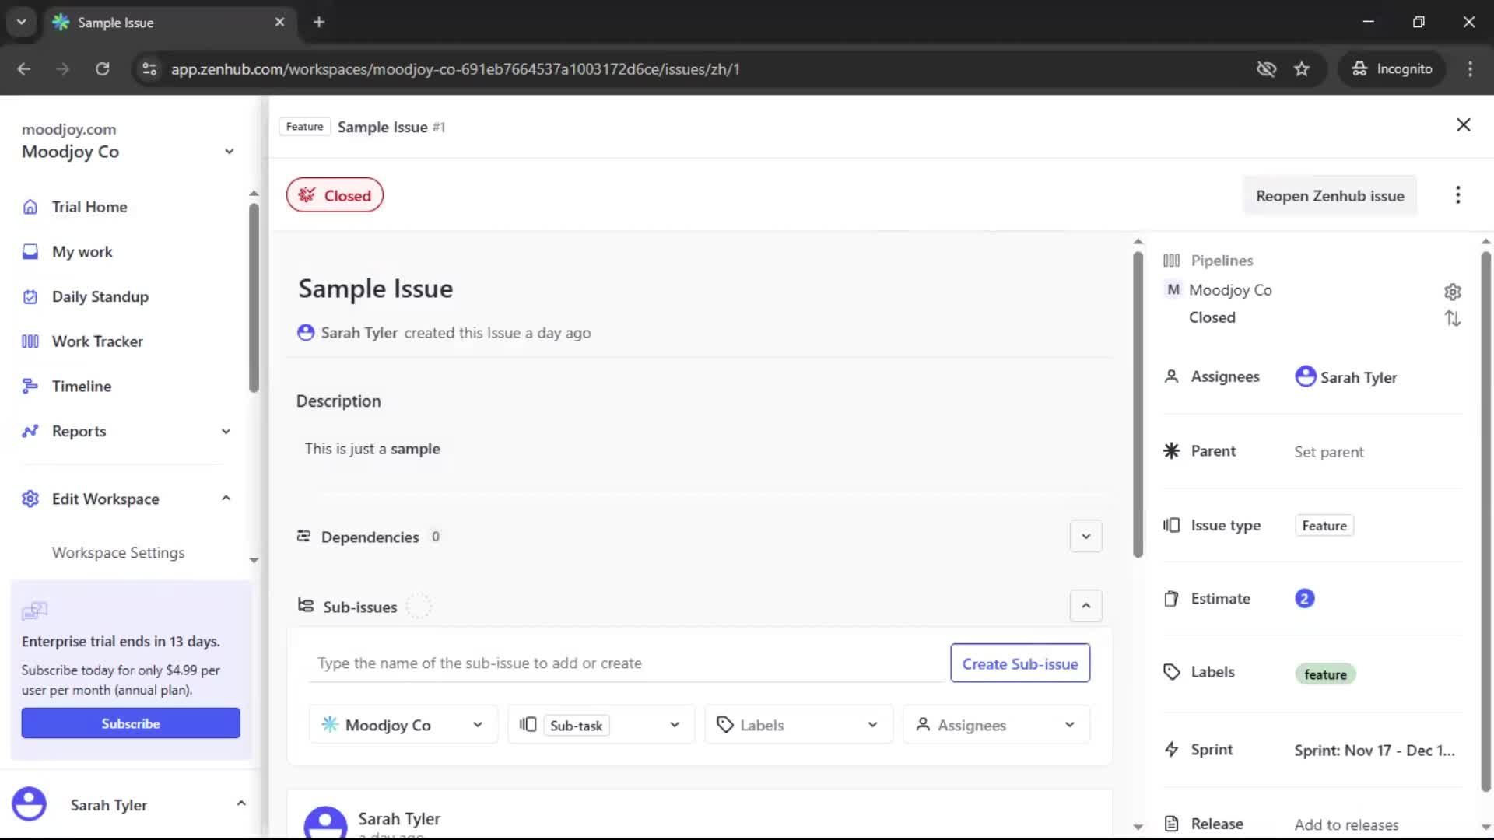The width and height of the screenshot is (1494, 840).
Task: Click the Reopen Zenhub issue button
Action: point(1330,195)
